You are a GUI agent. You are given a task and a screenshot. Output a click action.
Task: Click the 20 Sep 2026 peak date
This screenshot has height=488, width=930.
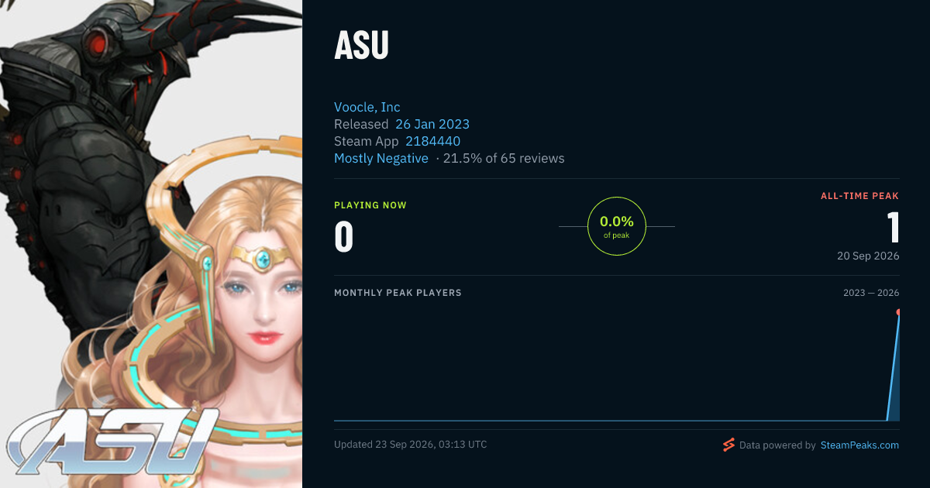pyautogui.click(x=868, y=256)
